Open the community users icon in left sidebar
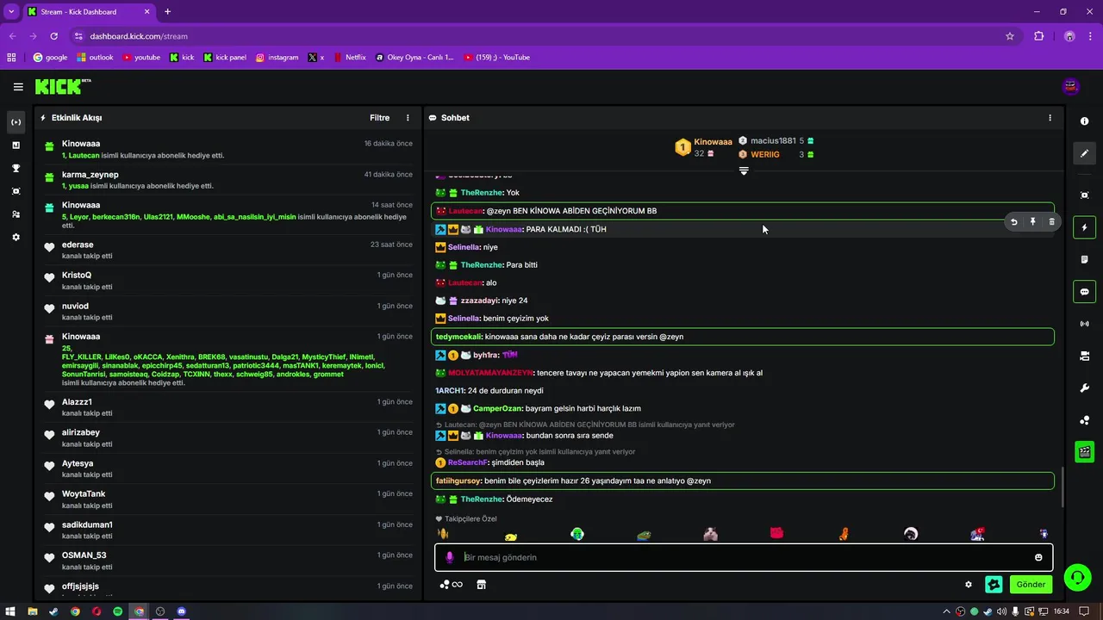1103x620 pixels. pos(16,214)
